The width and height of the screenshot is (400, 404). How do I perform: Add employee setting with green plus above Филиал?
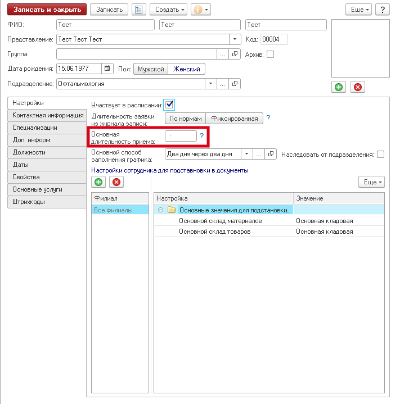tap(98, 181)
